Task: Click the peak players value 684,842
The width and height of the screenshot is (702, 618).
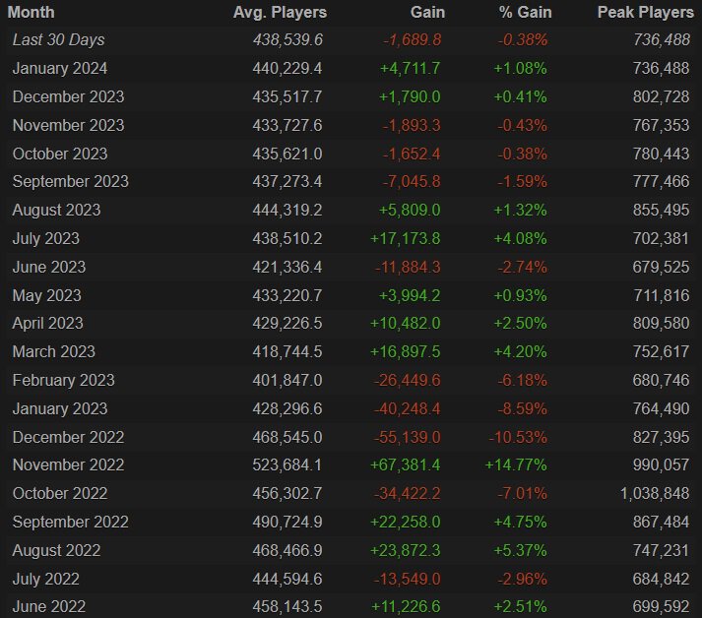Action: tap(661, 579)
